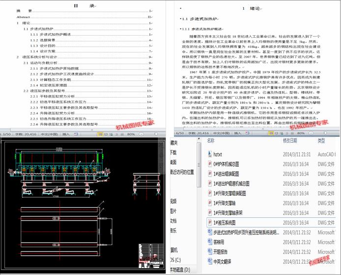Image resolution: width=341 pixels, height=275 pixels.
Task: Open 本地磁盘 (D:) in Explorer navigation pane
Action: 180,270
